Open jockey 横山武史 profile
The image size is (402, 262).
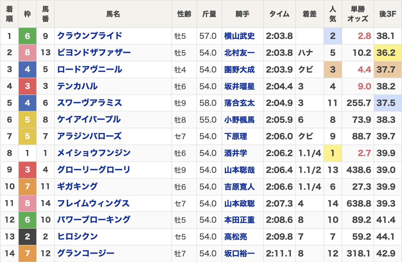pyautogui.click(x=239, y=36)
